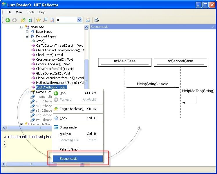Viewport: 217px width, 174px height.
Task: Select MethodWithArgument(String) method
Action: pos(60,83)
